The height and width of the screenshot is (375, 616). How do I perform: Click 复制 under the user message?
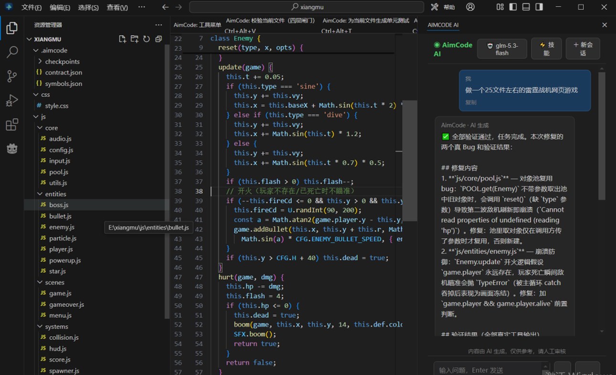click(x=470, y=102)
